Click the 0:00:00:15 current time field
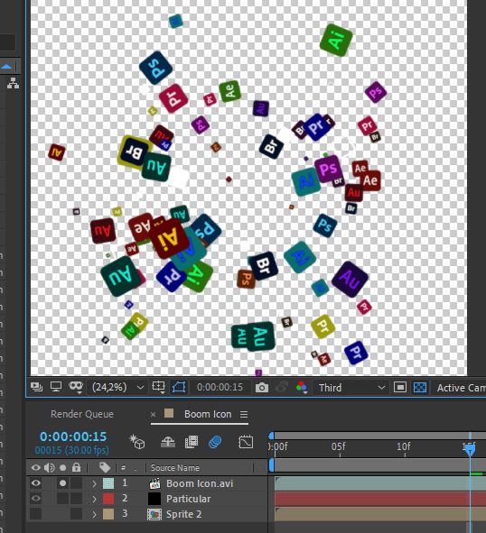Viewport: 486px width, 533px height. click(73, 437)
